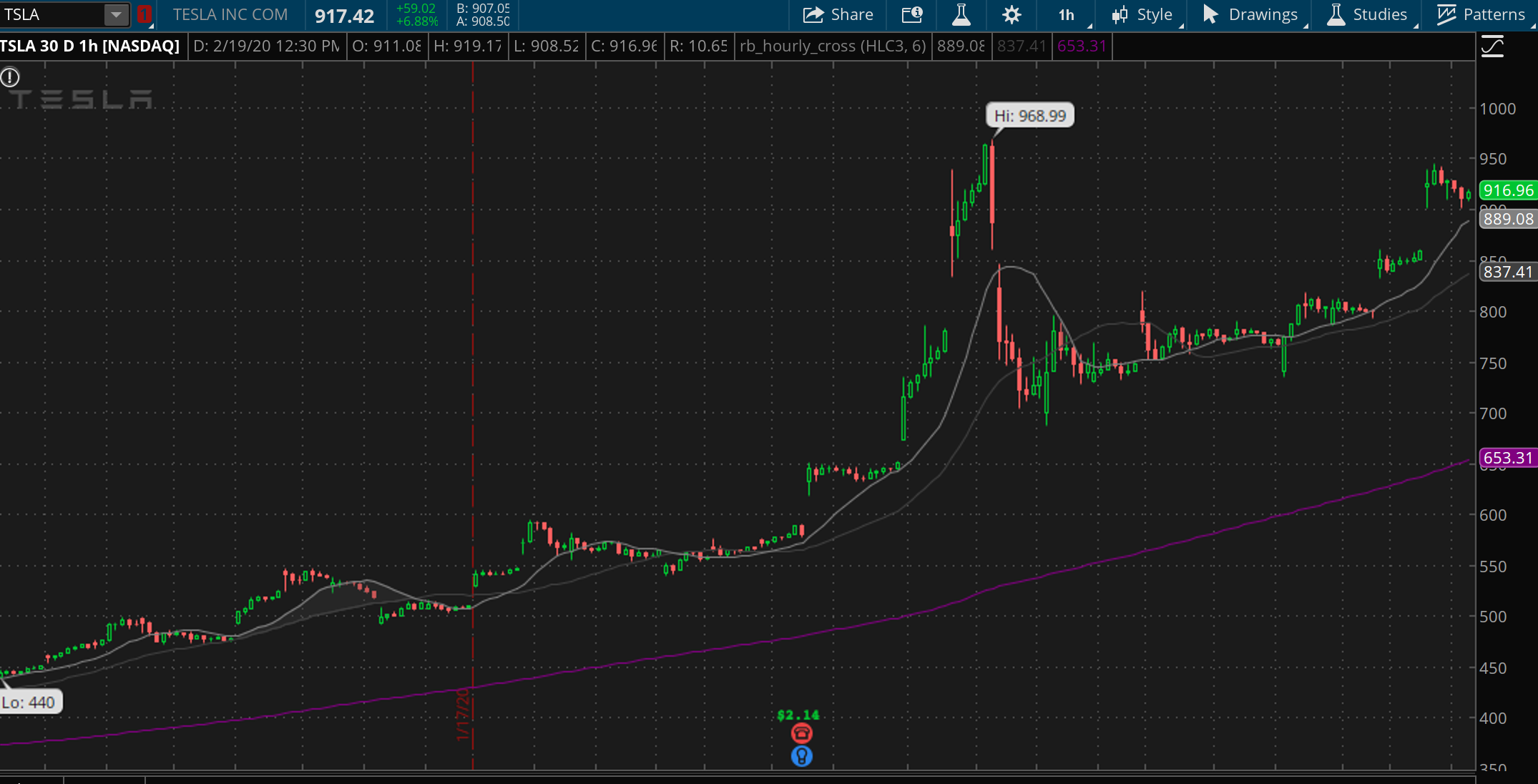Click the 917.42 last price display

click(x=344, y=16)
